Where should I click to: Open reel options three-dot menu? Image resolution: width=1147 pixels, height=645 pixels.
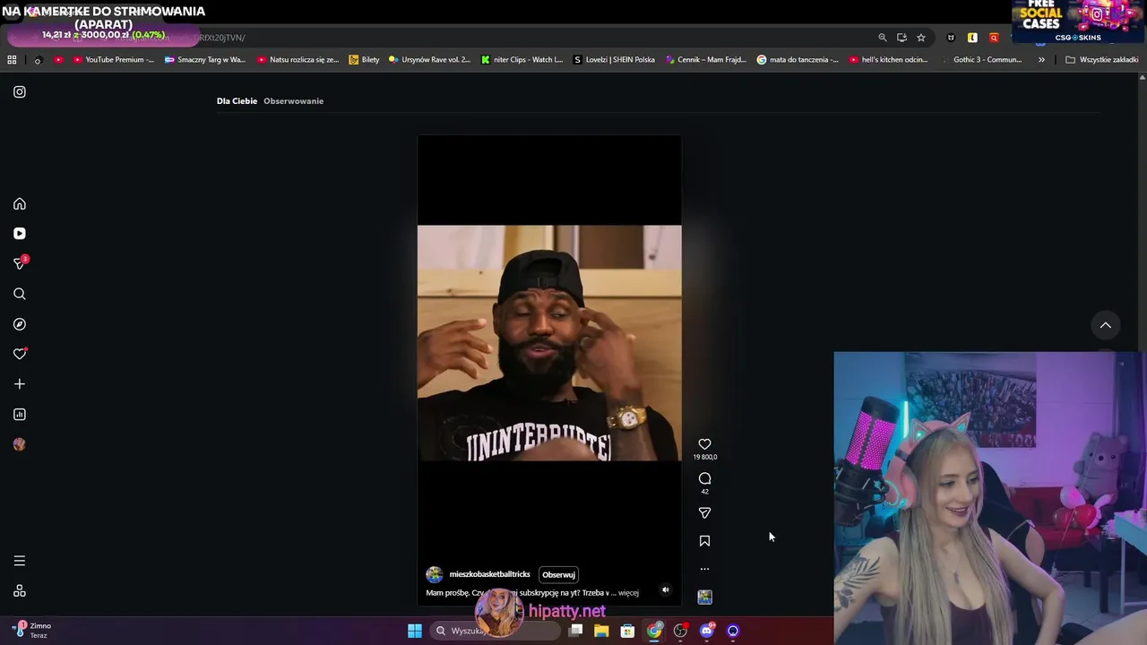tap(704, 569)
